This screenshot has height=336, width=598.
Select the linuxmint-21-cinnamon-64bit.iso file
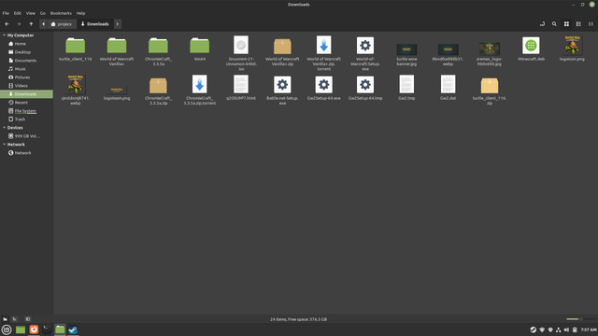click(241, 53)
